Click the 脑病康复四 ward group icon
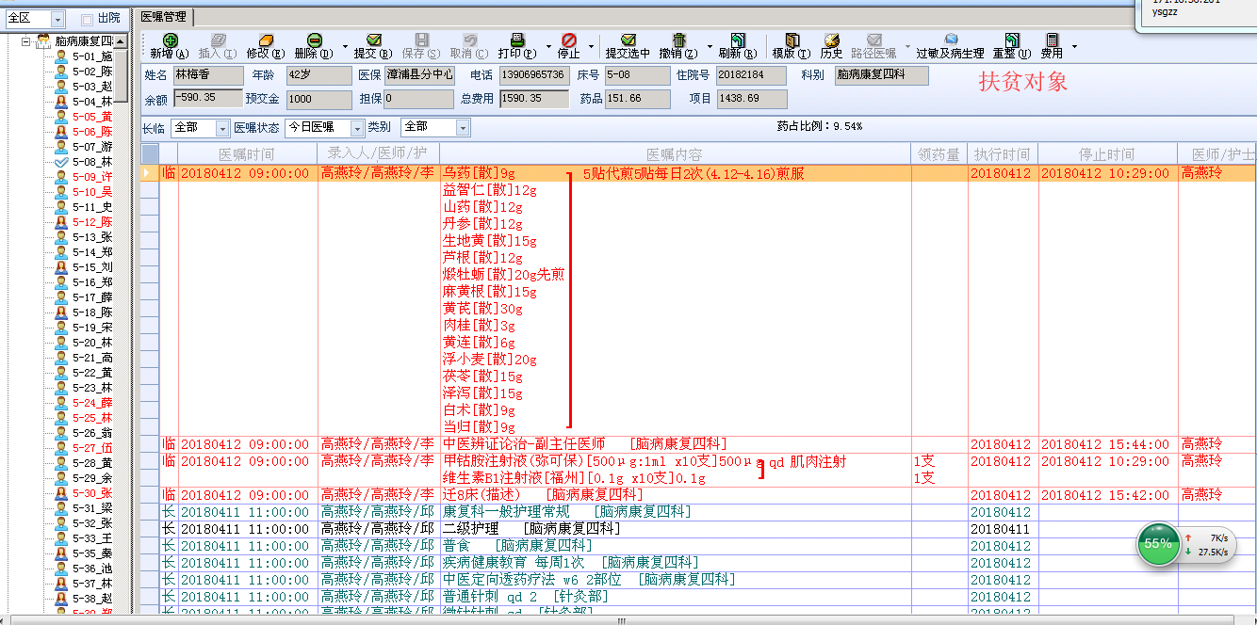Viewport: 1257px width, 625px height. click(44, 41)
